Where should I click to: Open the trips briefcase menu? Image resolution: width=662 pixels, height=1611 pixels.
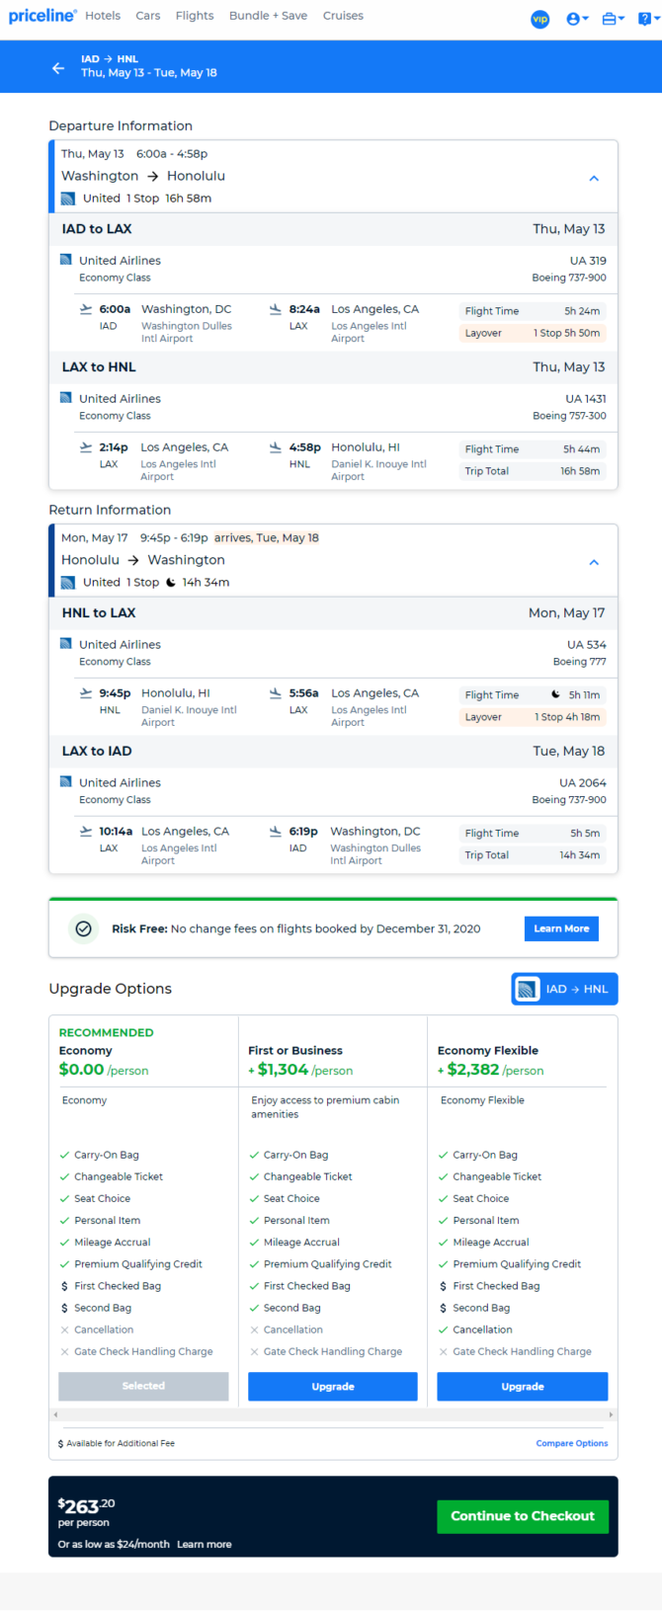click(614, 19)
